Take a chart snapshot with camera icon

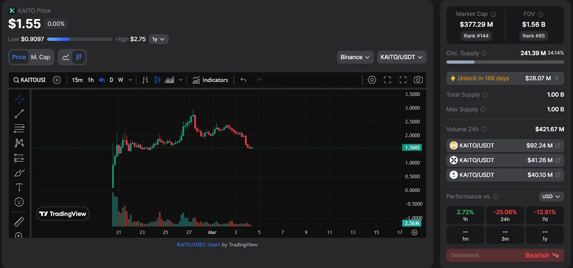418,80
